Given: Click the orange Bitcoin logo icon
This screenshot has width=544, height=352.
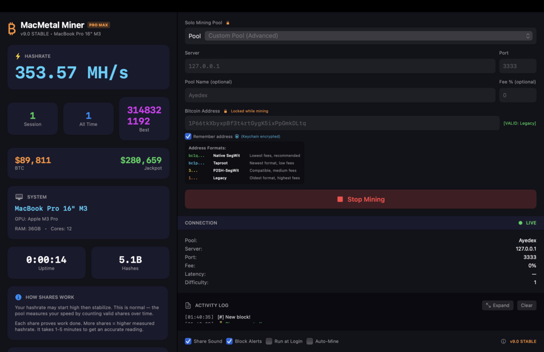Looking at the screenshot, I should coord(12,29).
